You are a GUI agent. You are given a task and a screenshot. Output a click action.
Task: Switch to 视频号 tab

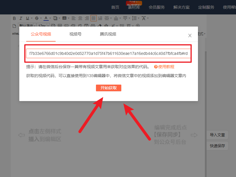(75, 34)
